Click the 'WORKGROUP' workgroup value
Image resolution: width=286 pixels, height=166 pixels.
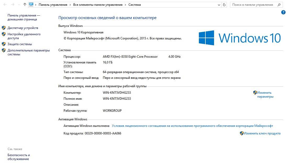112,110
